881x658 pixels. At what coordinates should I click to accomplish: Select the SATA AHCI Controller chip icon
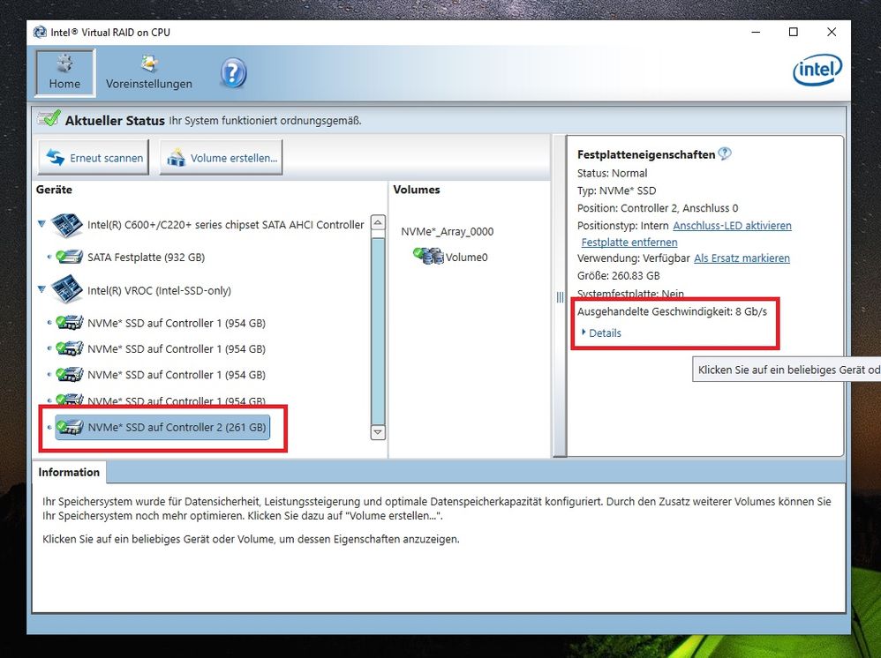click(67, 225)
